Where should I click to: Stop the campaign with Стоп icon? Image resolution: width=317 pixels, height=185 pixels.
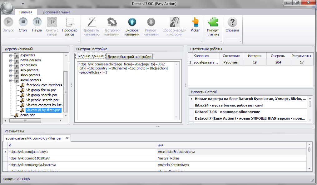tap(23, 22)
